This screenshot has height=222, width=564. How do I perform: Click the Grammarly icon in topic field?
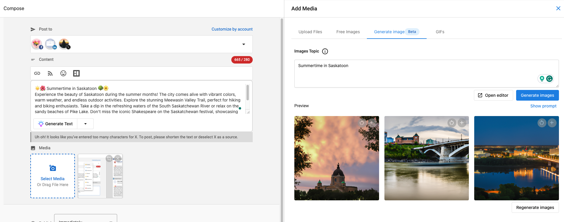click(x=549, y=79)
